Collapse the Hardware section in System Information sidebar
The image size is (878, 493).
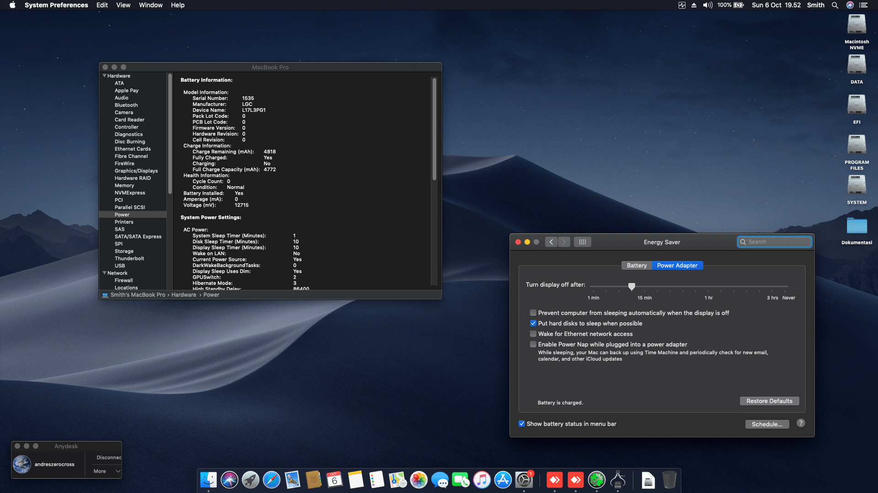(105, 75)
